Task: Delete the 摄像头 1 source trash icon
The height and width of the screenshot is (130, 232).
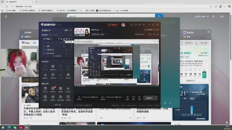Action: (x=69, y=39)
